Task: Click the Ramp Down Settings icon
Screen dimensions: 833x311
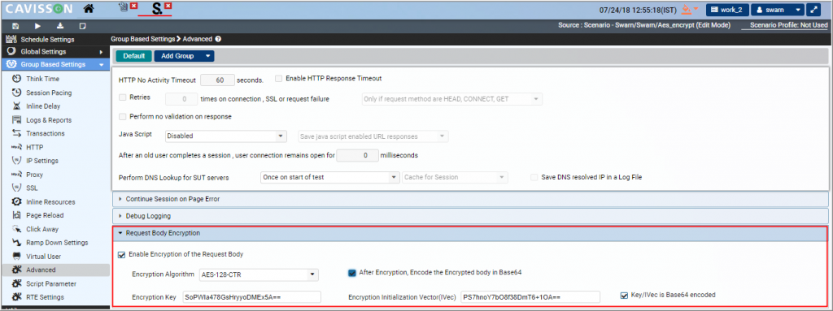Action: click(16, 243)
